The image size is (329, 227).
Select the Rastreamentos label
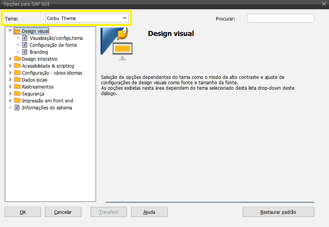(38, 87)
